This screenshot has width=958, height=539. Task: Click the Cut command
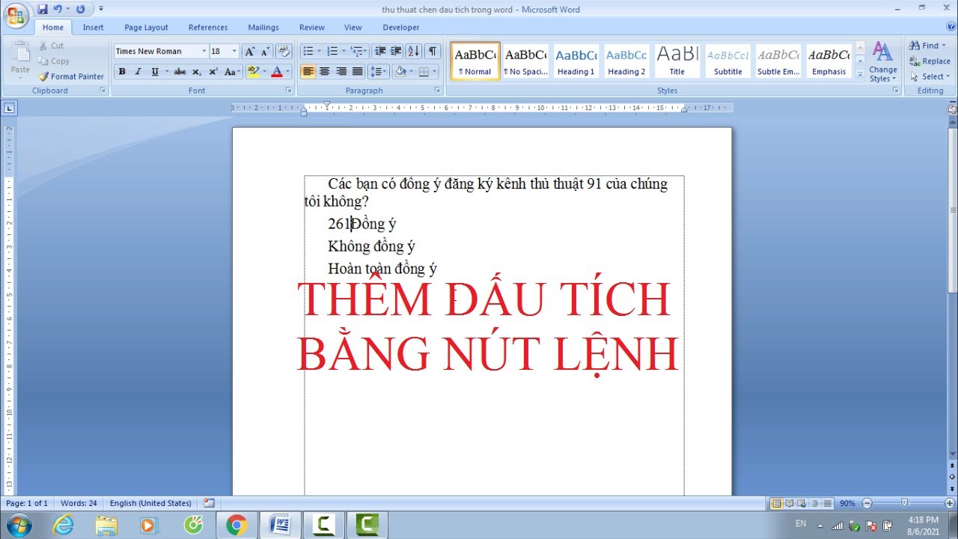(x=52, y=46)
